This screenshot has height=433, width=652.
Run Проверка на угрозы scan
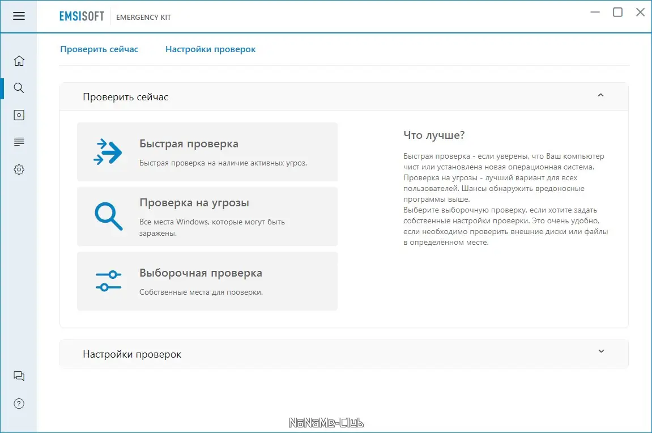tap(207, 216)
